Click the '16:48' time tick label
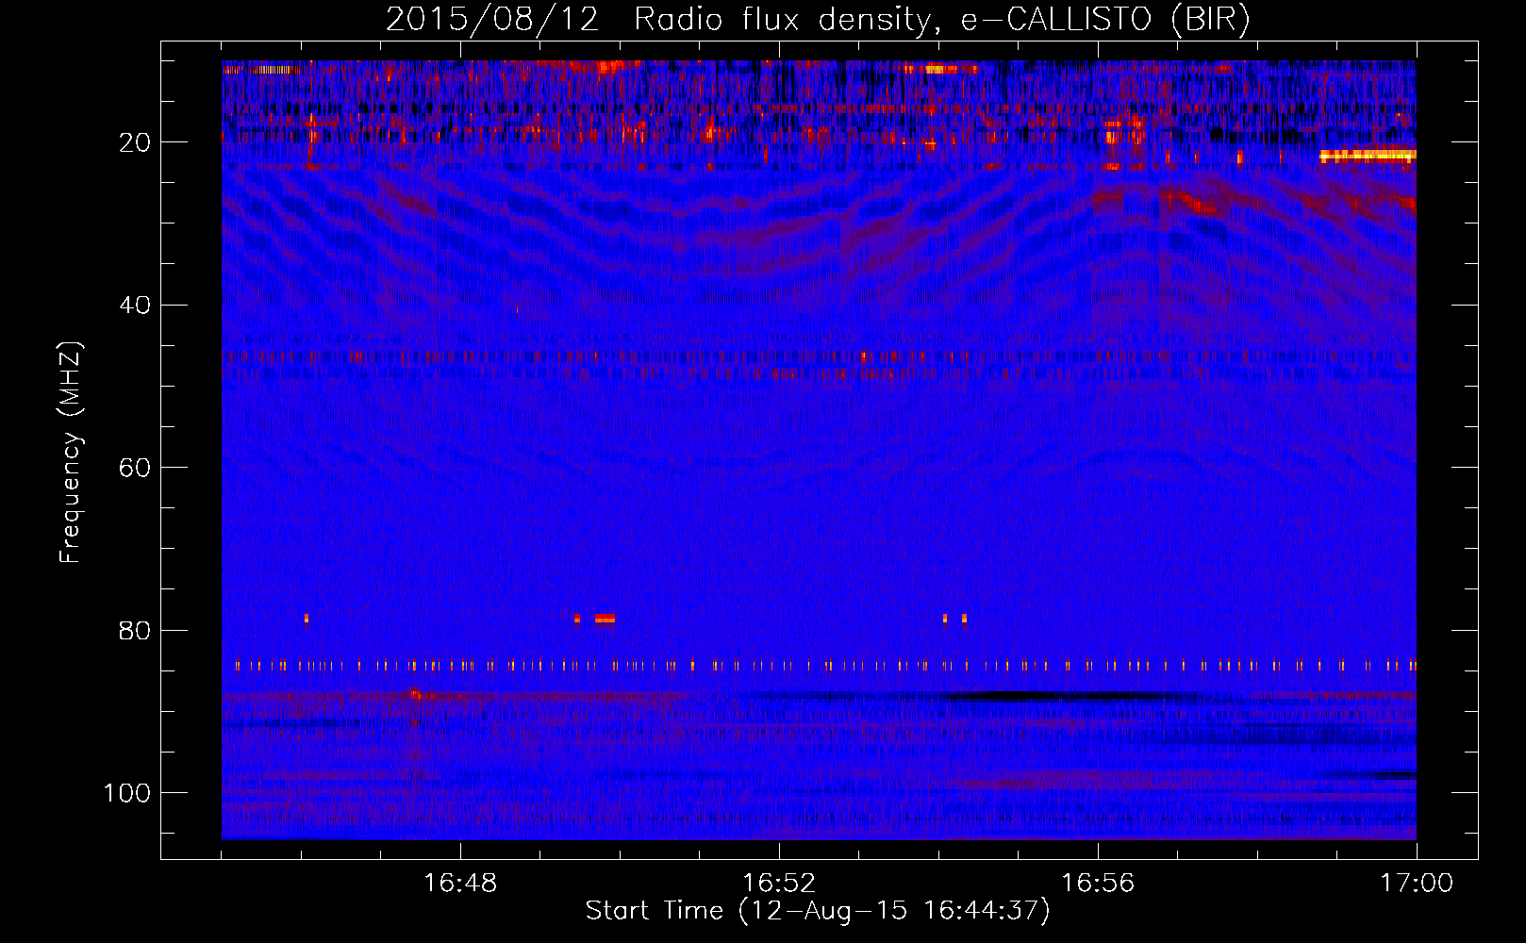The height and width of the screenshot is (943, 1526). click(x=460, y=884)
